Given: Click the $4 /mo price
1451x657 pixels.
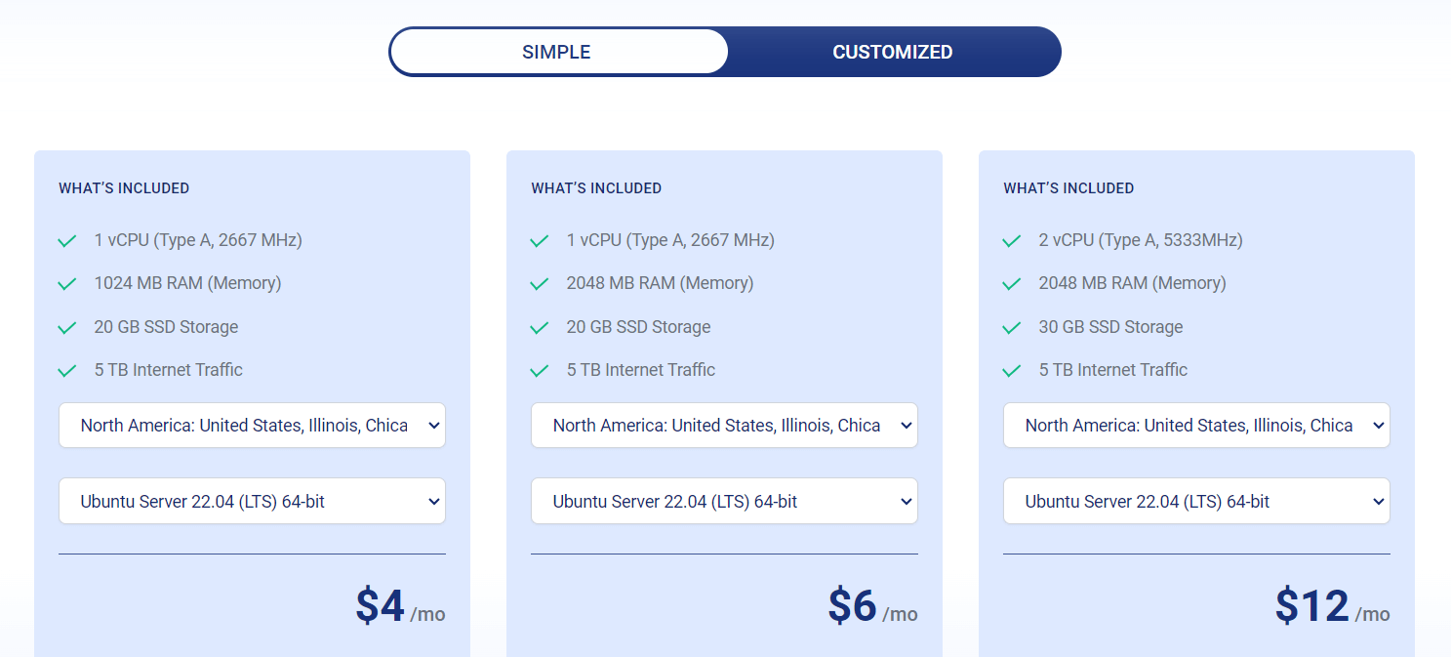Looking at the screenshot, I should (400, 606).
